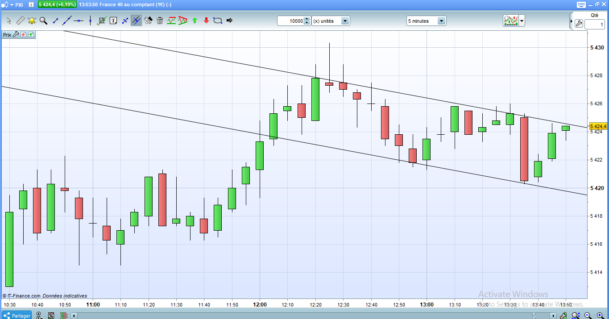Click the trash bin delete icon
This screenshot has height=319, width=609.
coord(160,21)
